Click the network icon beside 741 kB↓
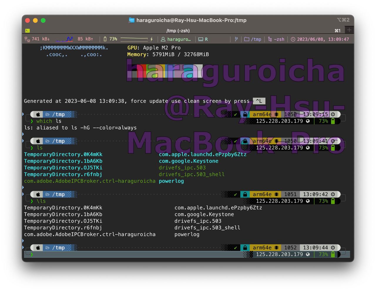Screen dimensions: 376x291 point(27,39)
